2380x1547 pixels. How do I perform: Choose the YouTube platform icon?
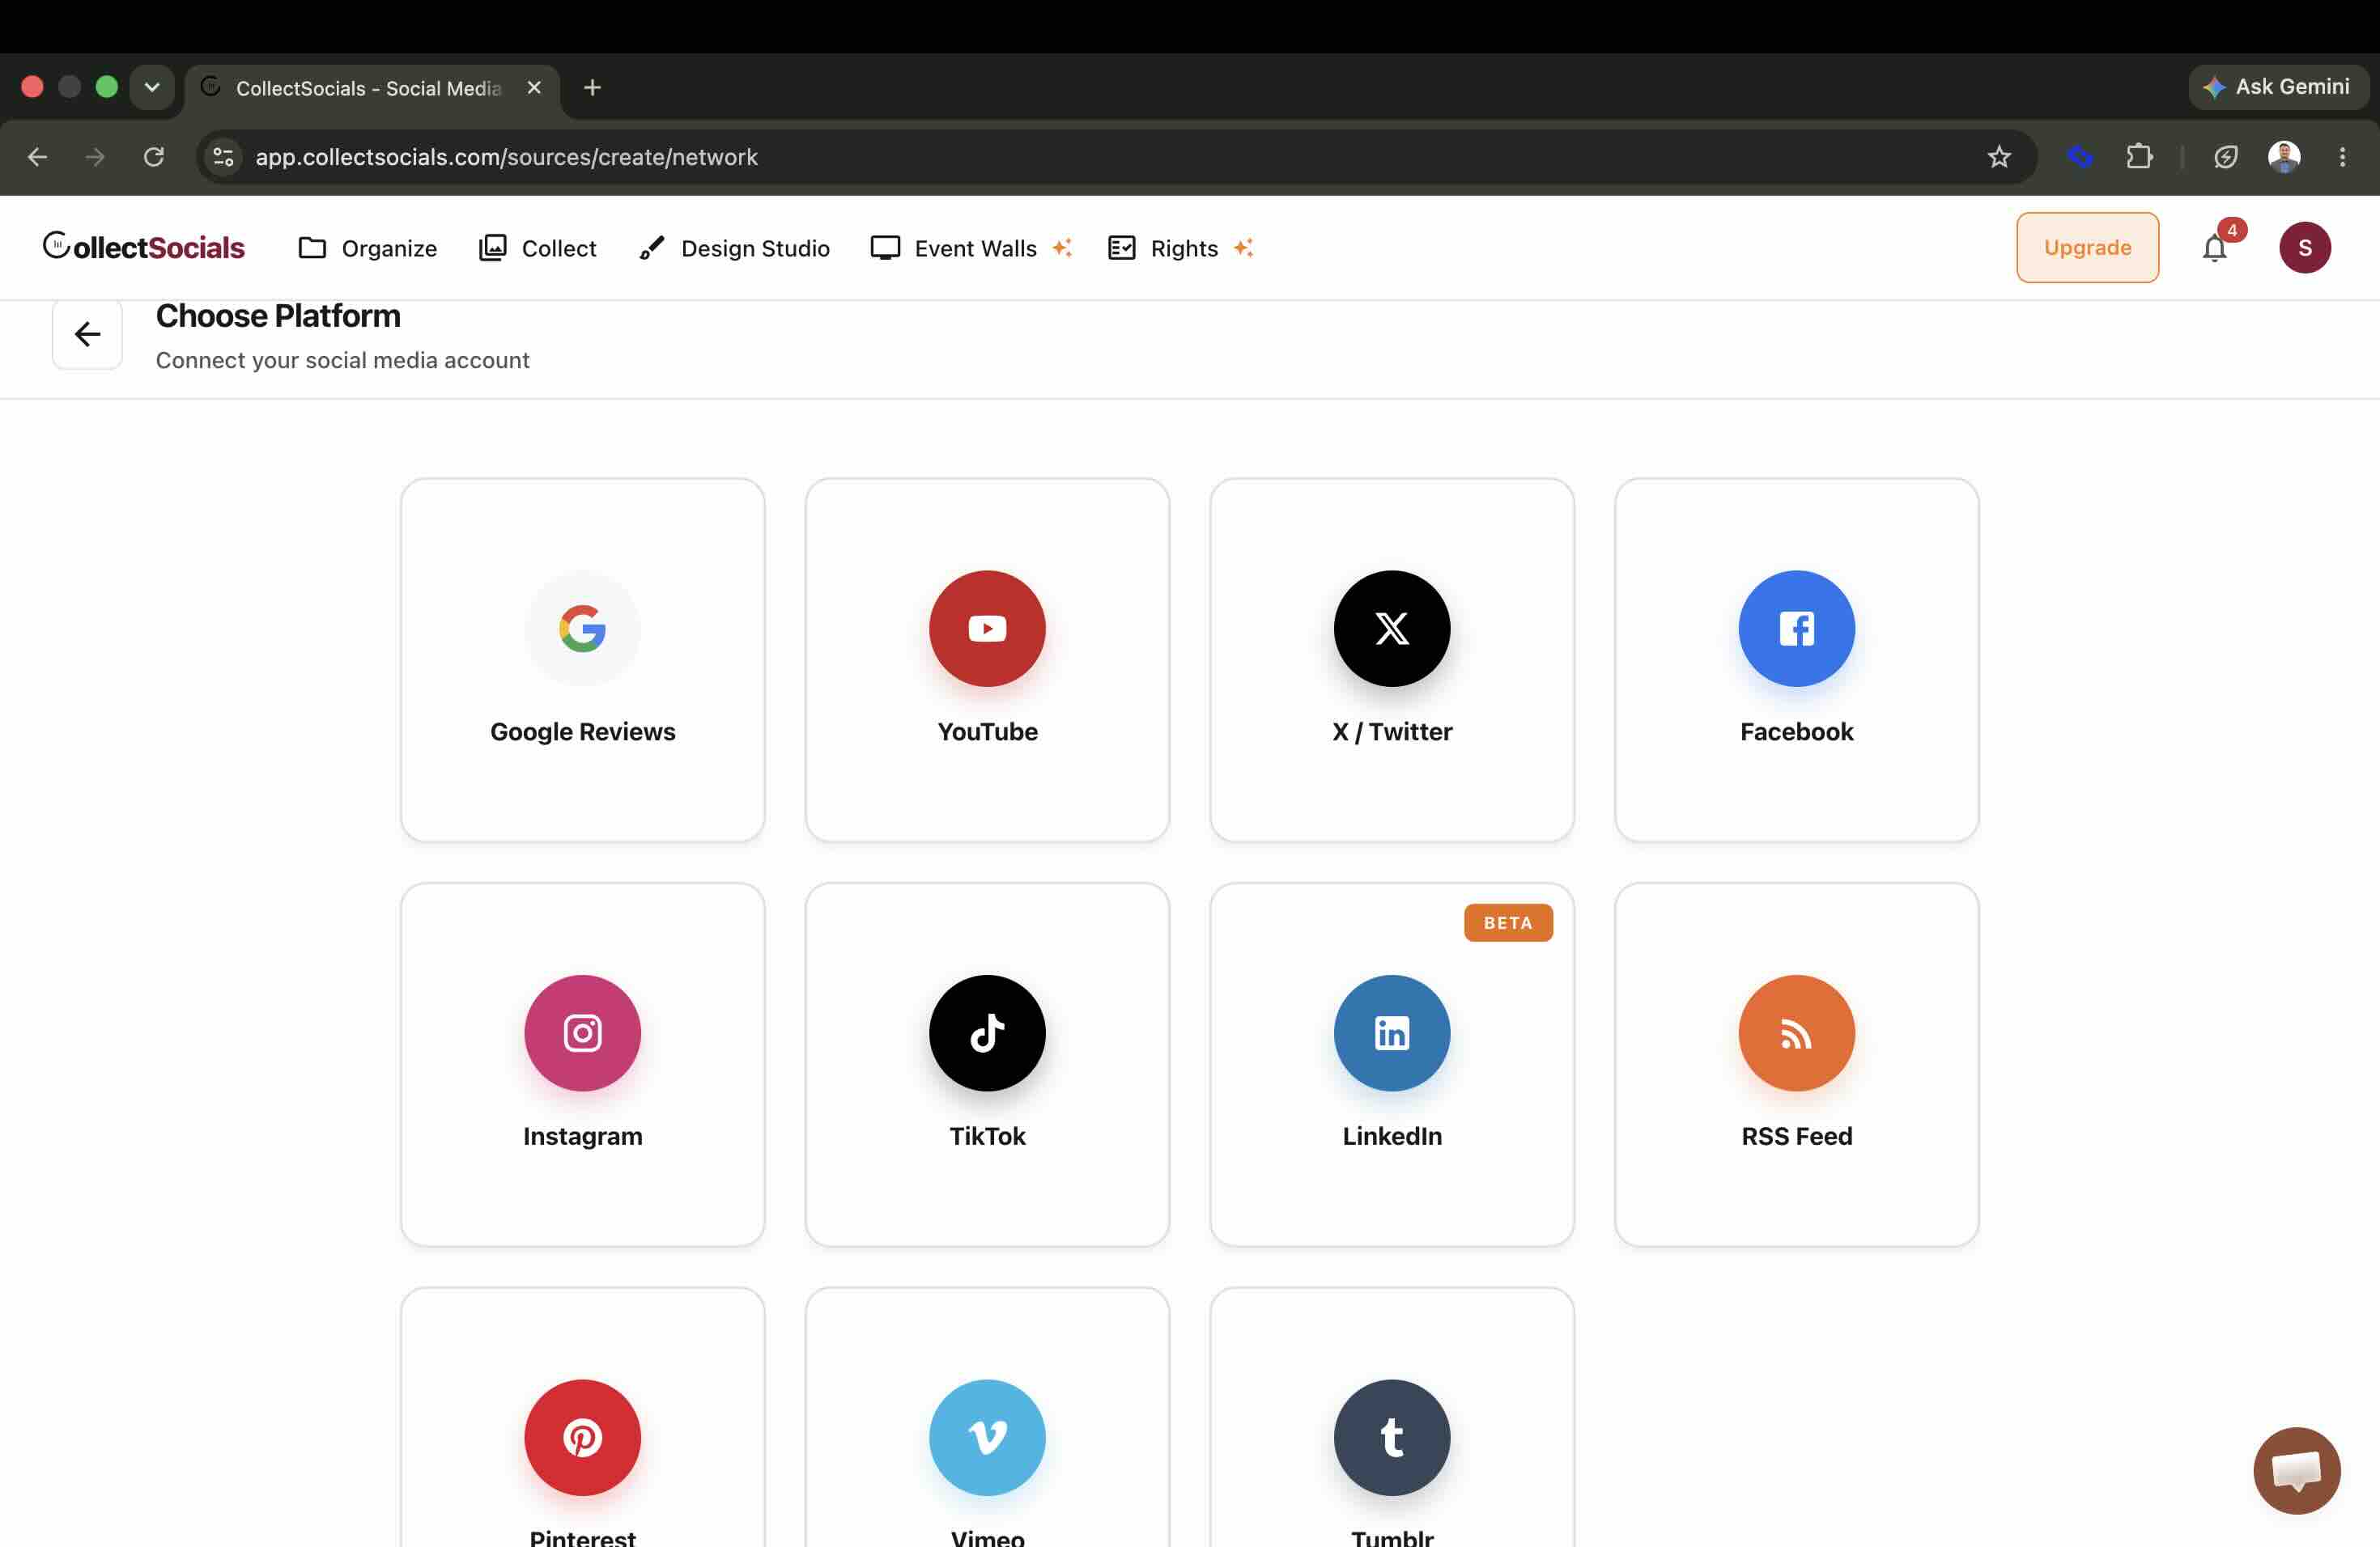click(x=987, y=629)
